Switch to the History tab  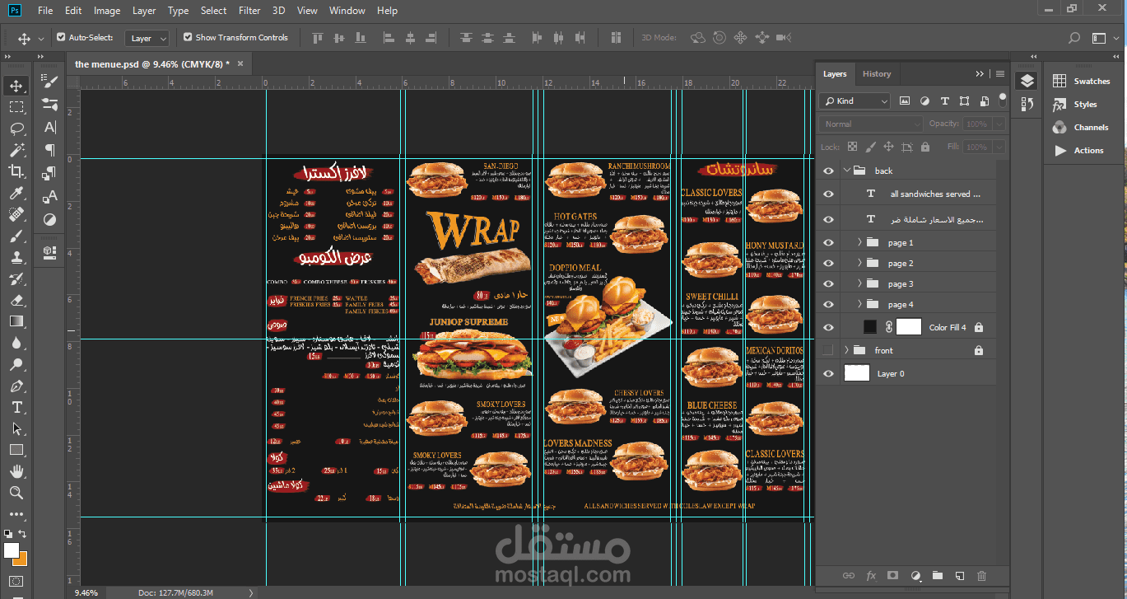point(877,73)
